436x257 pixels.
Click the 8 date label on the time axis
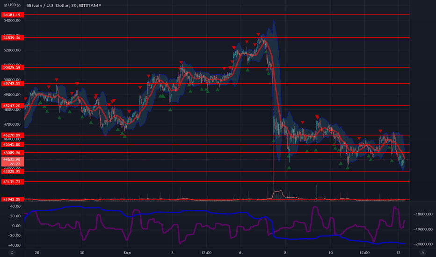[285, 253]
